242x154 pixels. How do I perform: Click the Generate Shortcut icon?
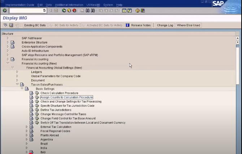[x=130, y=10]
